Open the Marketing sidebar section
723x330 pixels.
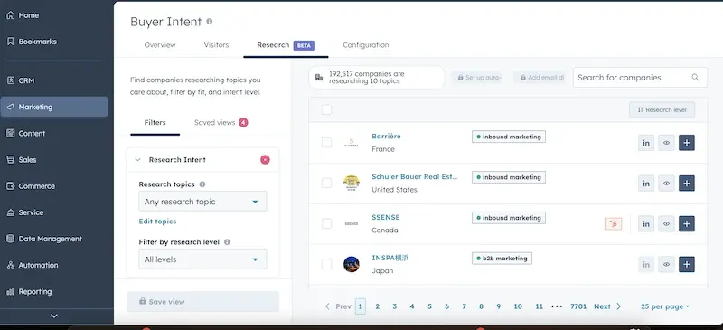click(x=54, y=107)
